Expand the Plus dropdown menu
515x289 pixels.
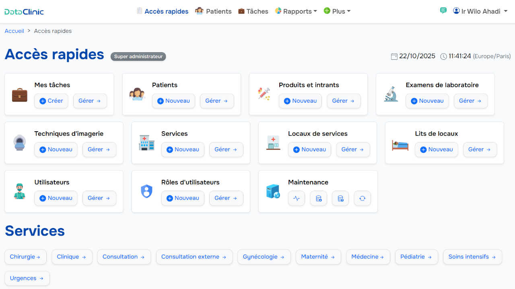[x=337, y=11]
